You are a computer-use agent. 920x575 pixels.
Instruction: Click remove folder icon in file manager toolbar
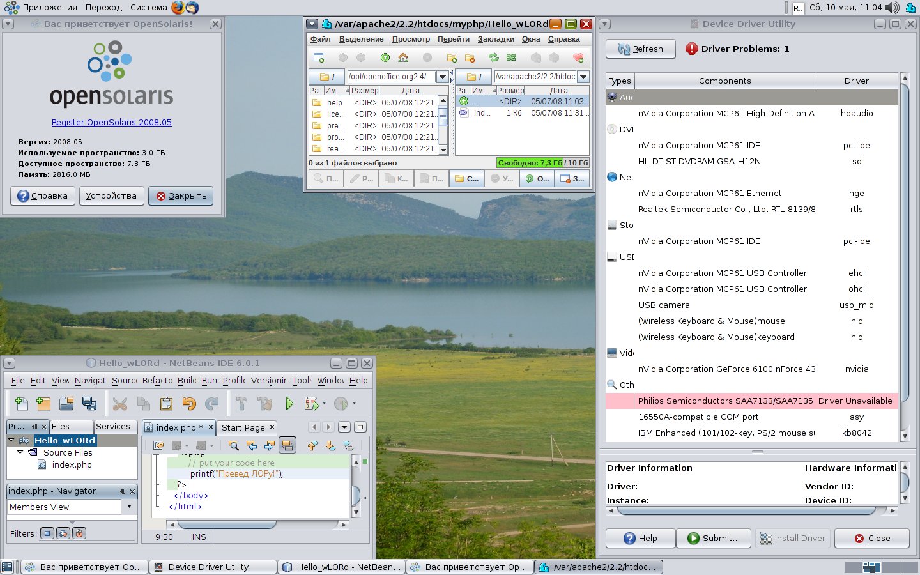tap(470, 57)
